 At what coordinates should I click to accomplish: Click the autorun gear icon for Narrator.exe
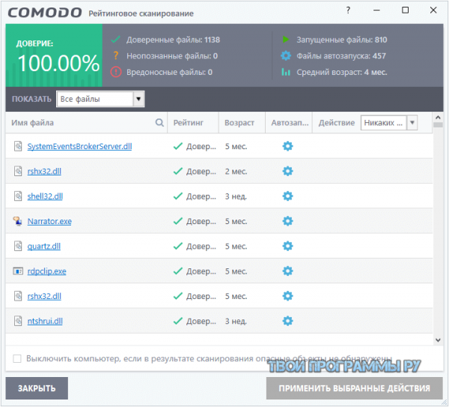(287, 221)
